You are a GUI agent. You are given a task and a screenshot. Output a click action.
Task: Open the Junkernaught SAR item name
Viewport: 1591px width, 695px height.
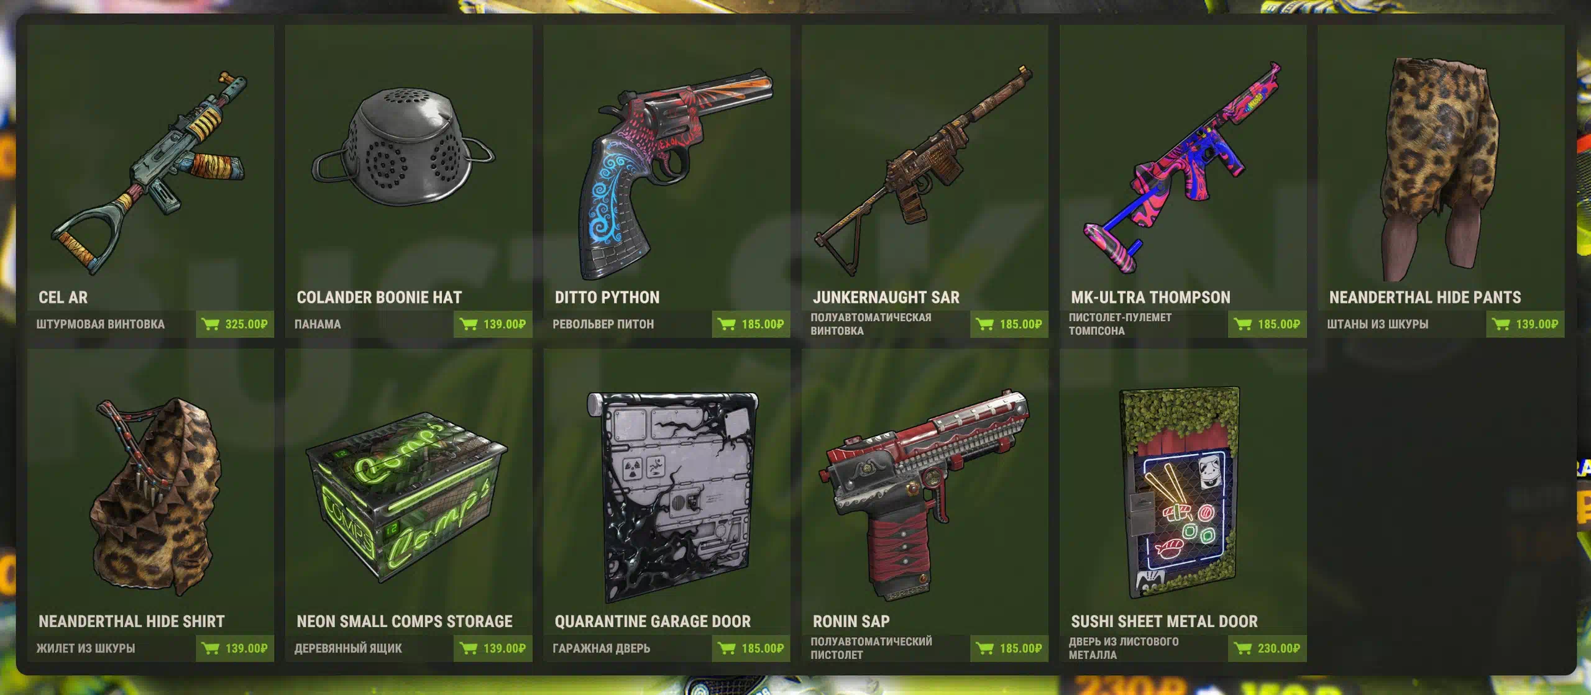(x=886, y=298)
